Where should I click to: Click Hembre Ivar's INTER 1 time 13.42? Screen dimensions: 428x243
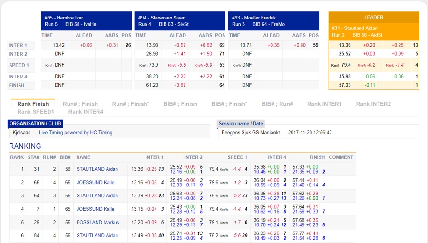click(x=58, y=45)
